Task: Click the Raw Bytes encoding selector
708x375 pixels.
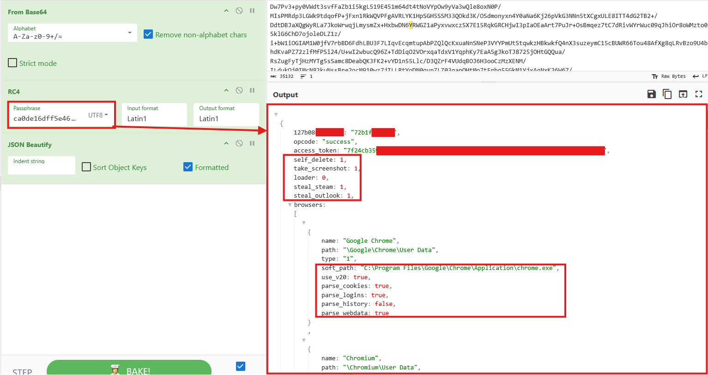Action: tap(669, 76)
